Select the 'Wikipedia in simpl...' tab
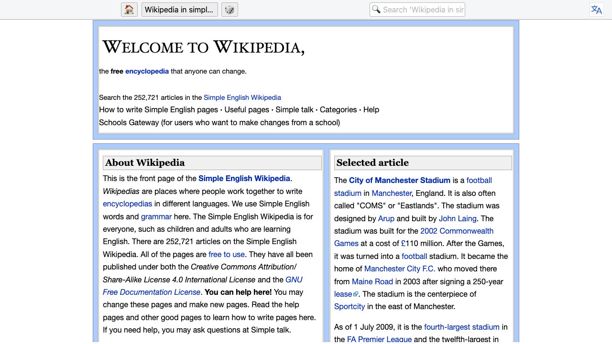The width and height of the screenshot is (612, 344). click(x=179, y=10)
